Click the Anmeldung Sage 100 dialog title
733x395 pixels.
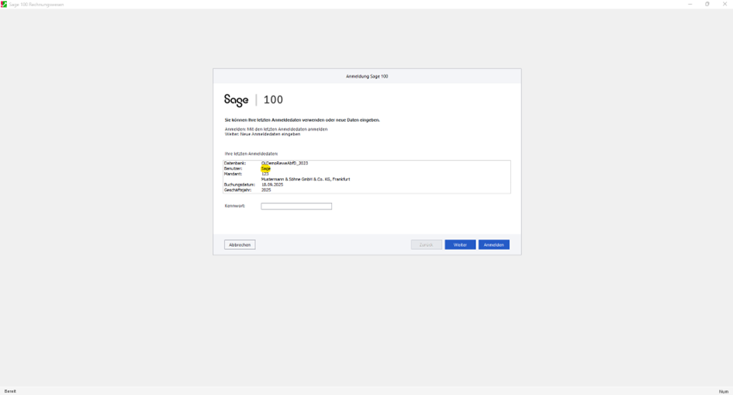[x=367, y=76]
